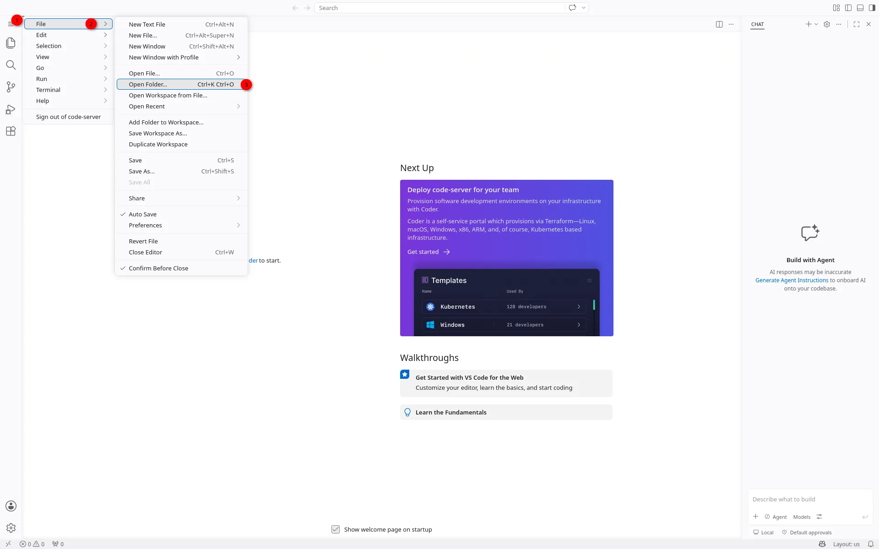Toggle the bottom panel icon
879x549 pixels.
pos(860,8)
